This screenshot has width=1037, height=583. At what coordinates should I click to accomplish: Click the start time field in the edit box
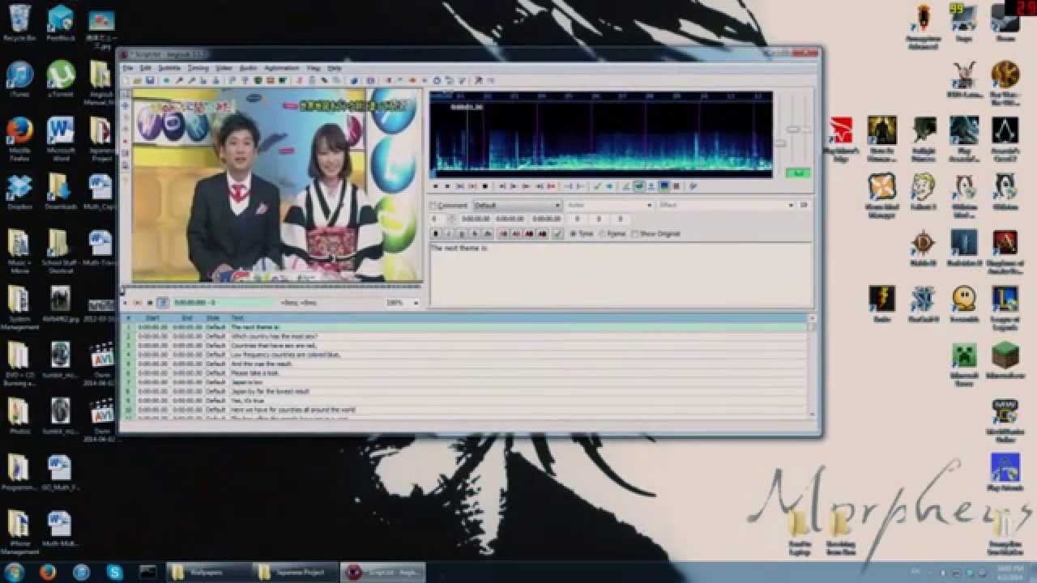[476, 219]
